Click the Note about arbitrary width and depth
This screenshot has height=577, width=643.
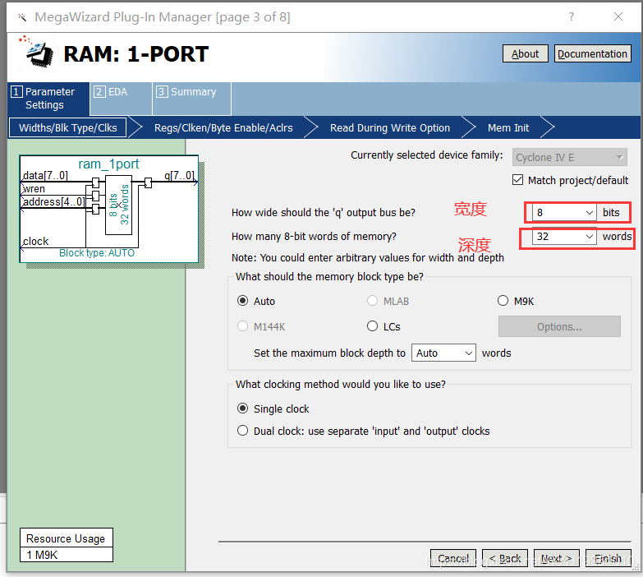point(367,258)
